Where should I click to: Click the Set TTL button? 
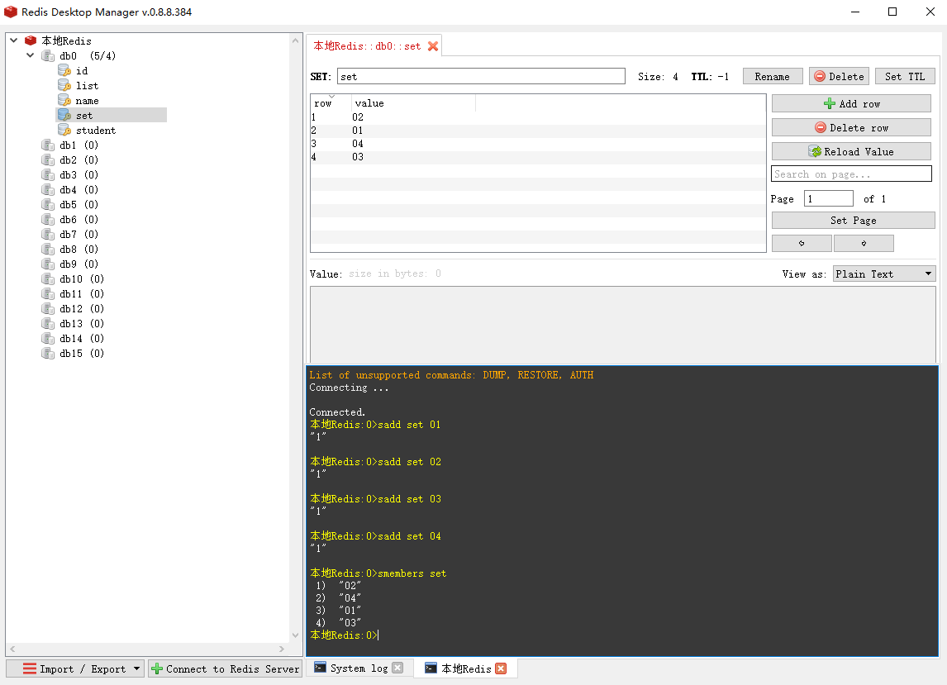click(906, 76)
